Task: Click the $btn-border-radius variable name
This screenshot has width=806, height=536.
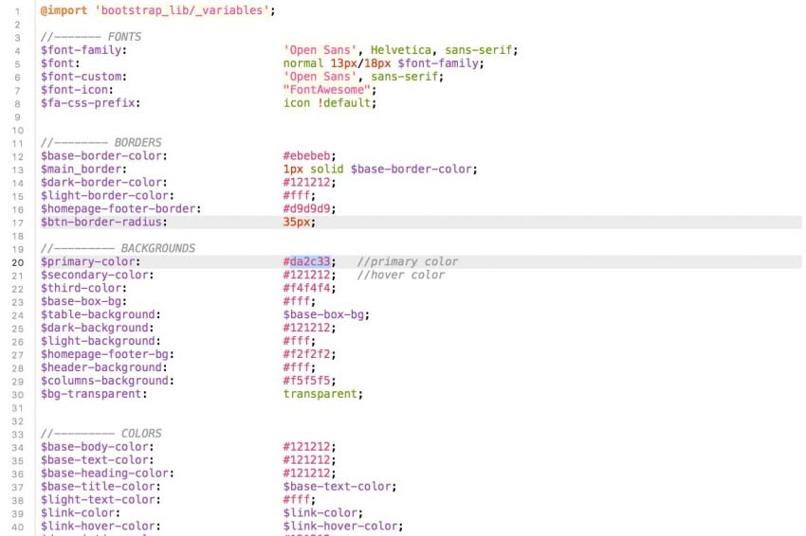Action: coord(104,223)
